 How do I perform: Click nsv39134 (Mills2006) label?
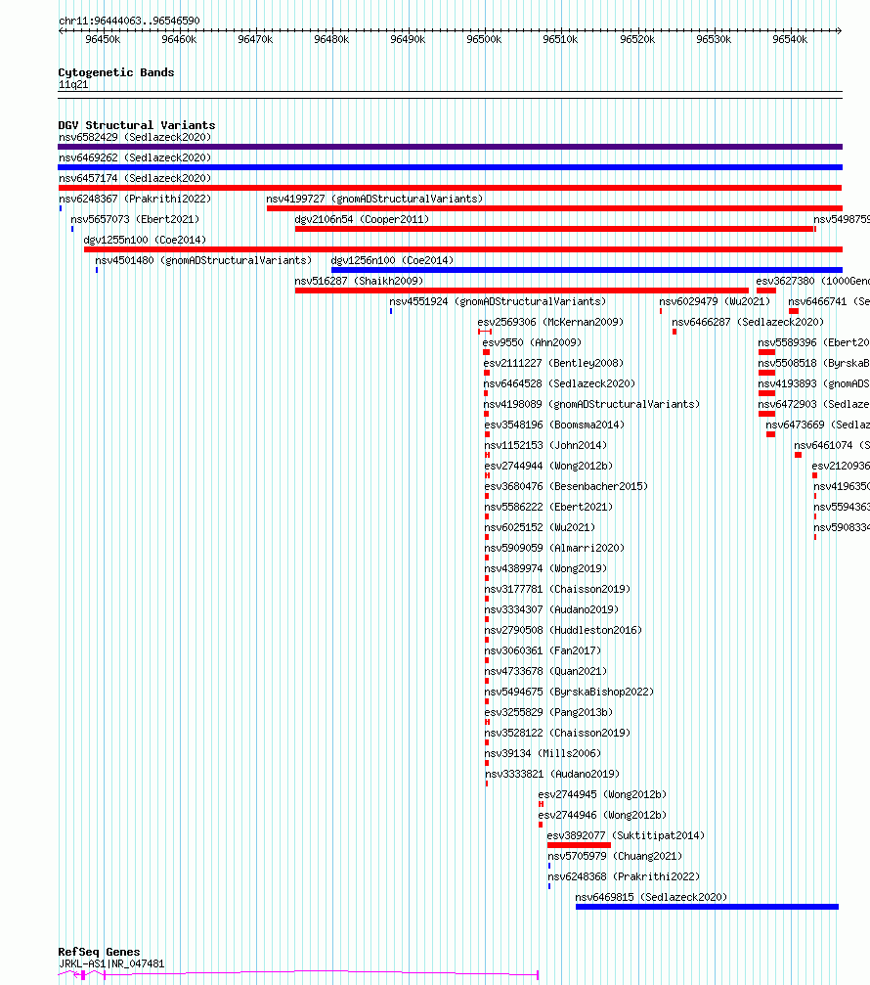tap(543, 753)
